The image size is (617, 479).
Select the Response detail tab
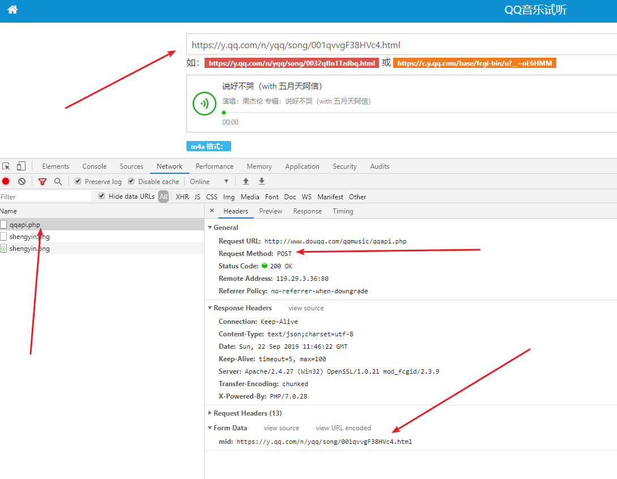click(x=307, y=211)
